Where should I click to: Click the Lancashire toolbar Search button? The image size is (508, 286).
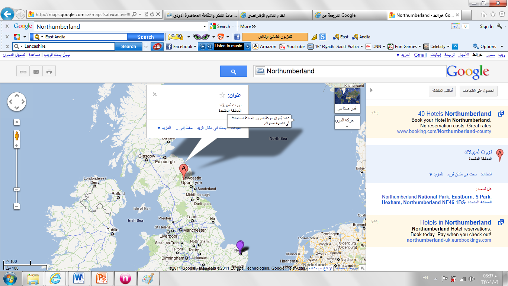[128, 47]
